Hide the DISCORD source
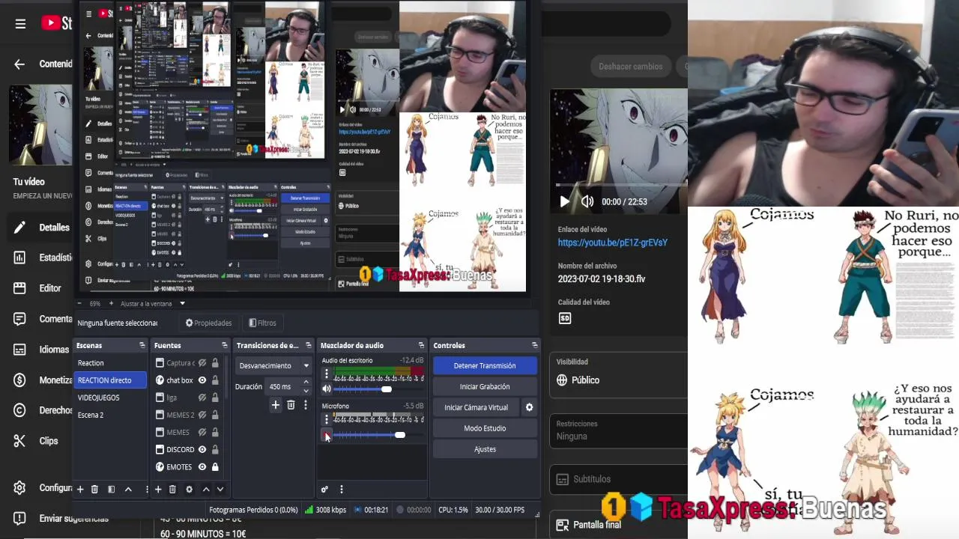This screenshot has width=959, height=539. (x=202, y=449)
